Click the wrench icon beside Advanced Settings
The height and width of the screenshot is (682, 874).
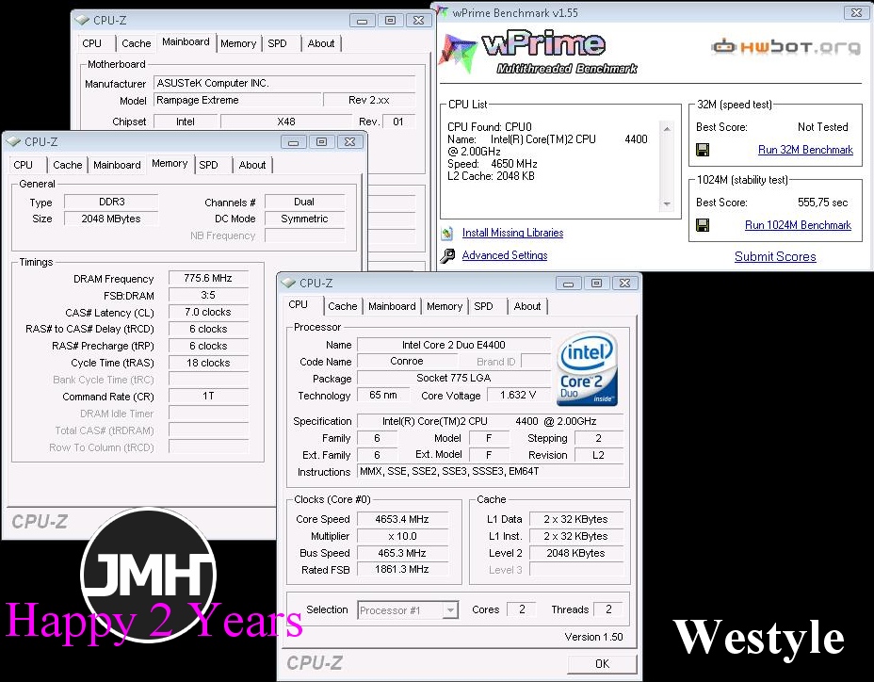(x=447, y=255)
